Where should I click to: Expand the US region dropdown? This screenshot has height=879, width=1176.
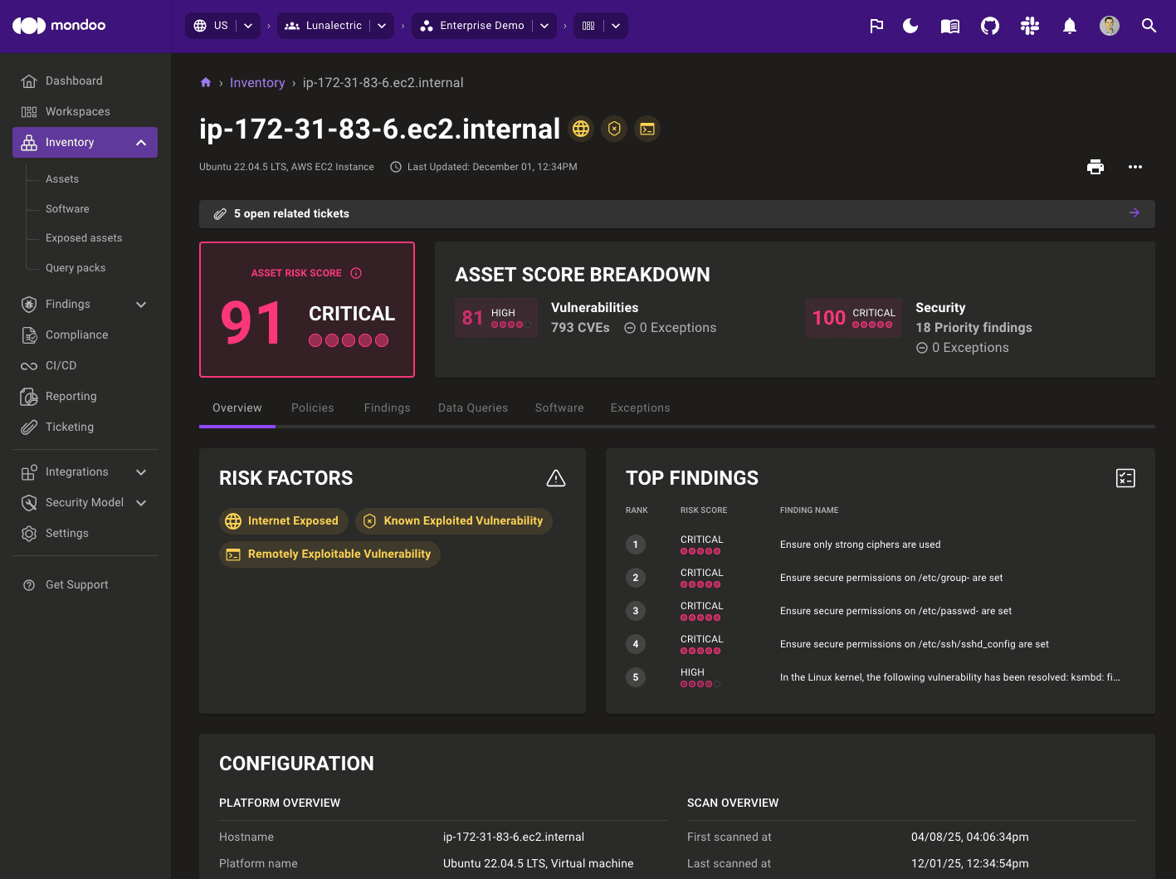coord(246,26)
